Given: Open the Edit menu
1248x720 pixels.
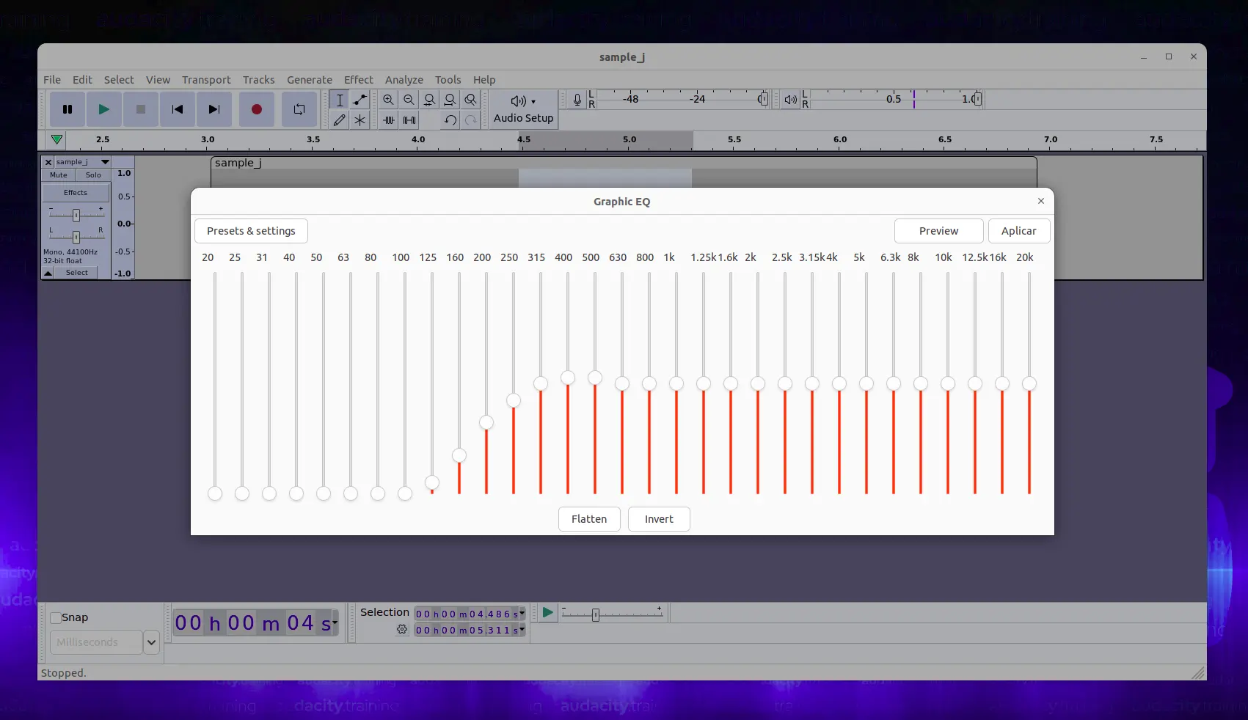Looking at the screenshot, I should 82,80.
